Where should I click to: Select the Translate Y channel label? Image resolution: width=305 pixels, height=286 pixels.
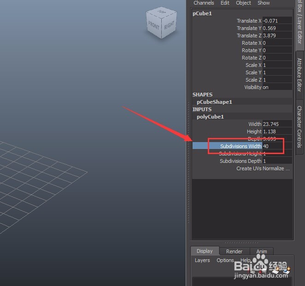pyautogui.click(x=249, y=28)
